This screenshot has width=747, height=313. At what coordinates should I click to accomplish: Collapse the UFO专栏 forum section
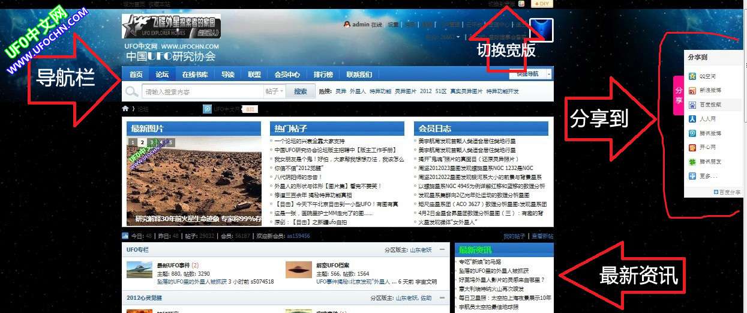click(x=442, y=249)
